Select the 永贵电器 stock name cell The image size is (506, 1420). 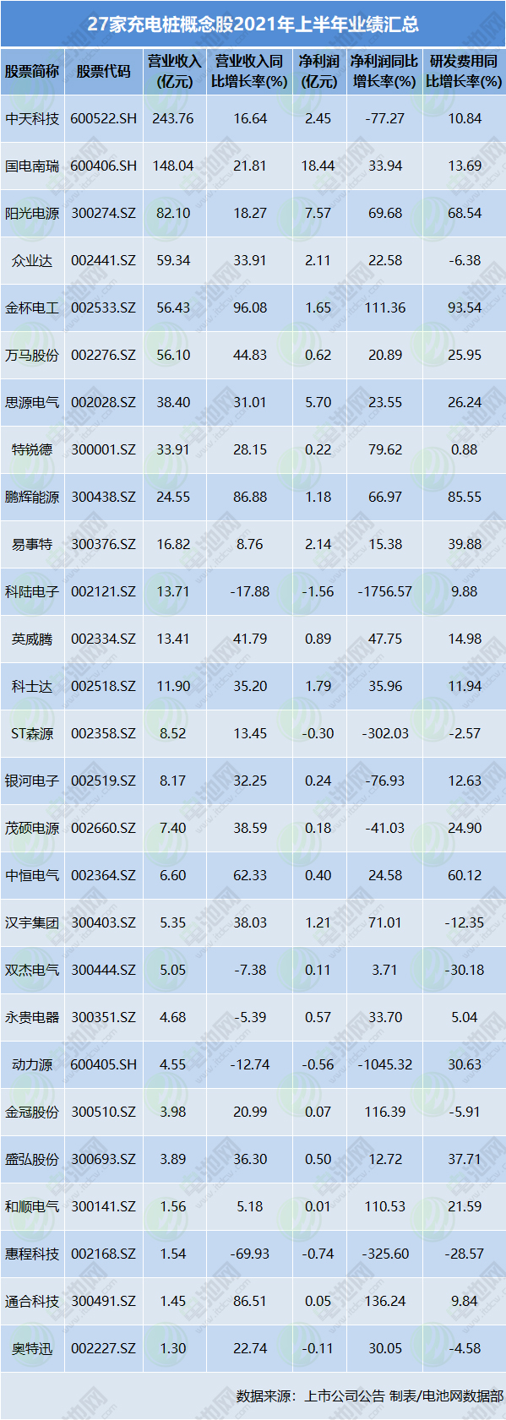(32, 1017)
